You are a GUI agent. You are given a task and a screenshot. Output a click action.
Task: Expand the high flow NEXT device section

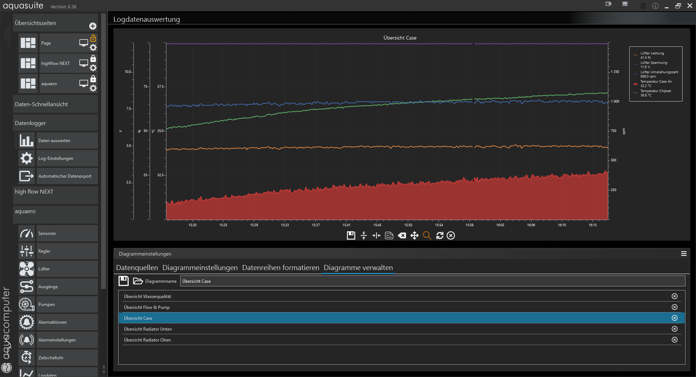[55, 192]
